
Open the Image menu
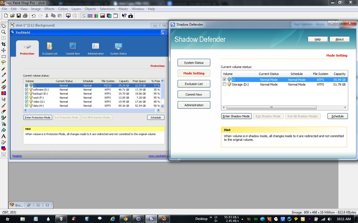pos(36,9)
